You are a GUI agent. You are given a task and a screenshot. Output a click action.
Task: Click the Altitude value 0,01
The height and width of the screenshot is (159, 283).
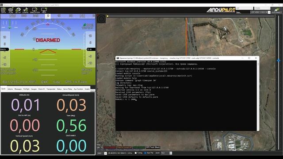(x=26, y=105)
